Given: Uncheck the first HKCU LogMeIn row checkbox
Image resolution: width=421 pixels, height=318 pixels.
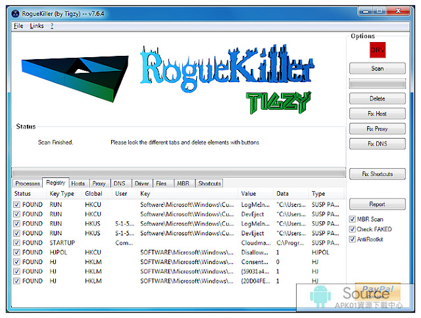Looking at the screenshot, I should tap(16, 204).
